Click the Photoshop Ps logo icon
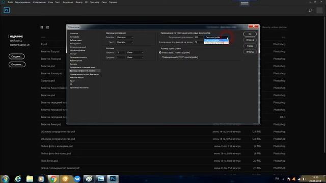The height and width of the screenshot is (183, 326). (7, 10)
